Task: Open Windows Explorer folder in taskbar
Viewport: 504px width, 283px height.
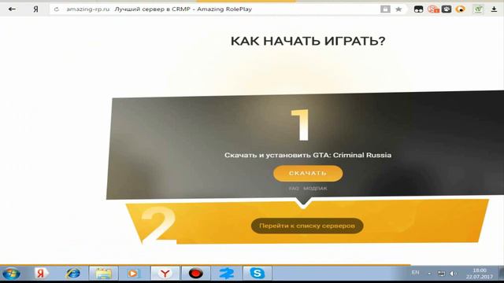Action: (103, 274)
